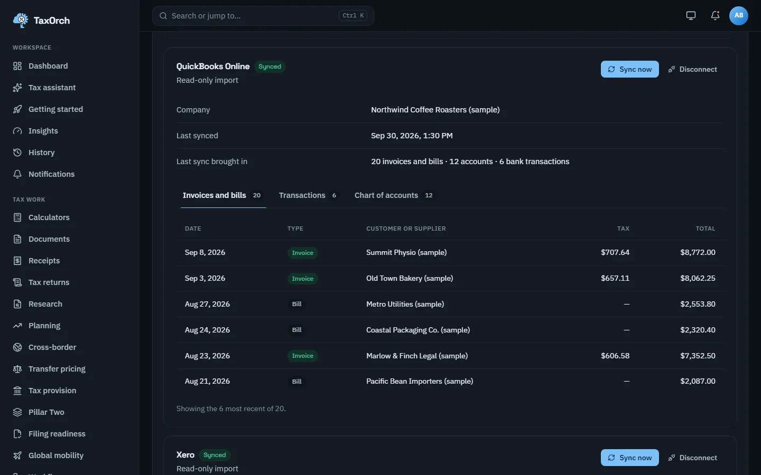Click the Getting started rocket icon
Image resolution: width=761 pixels, height=475 pixels.
[17, 109]
